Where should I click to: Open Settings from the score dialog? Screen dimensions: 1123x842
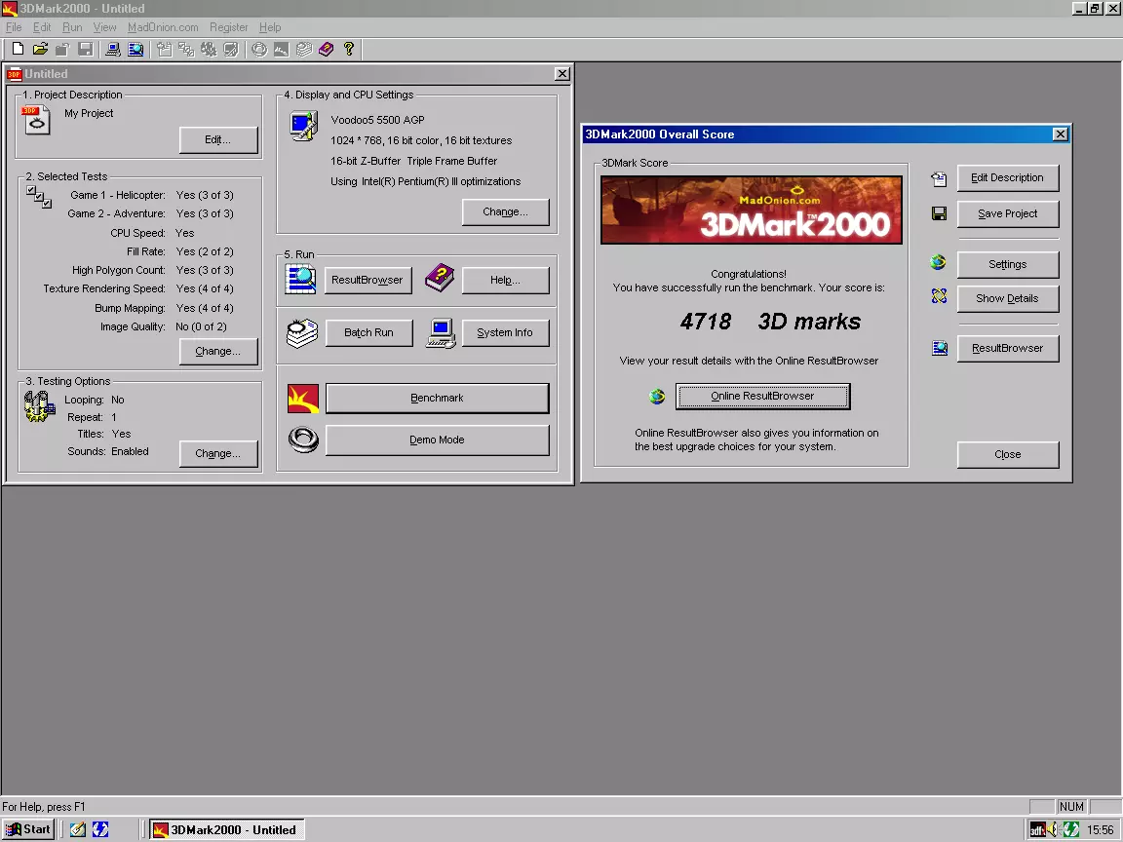tap(1008, 264)
